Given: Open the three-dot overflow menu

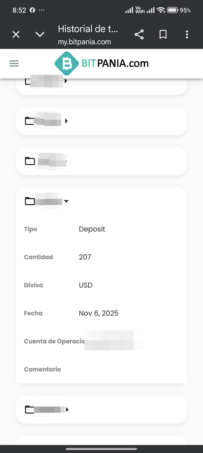Looking at the screenshot, I should tap(187, 34).
